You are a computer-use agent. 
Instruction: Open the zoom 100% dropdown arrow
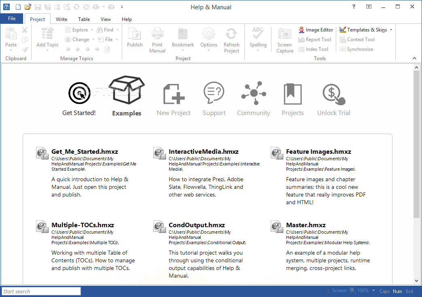[373, 291]
